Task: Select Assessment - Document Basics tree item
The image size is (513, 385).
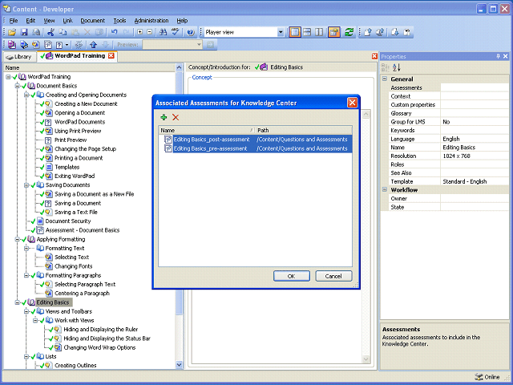Action: [83, 230]
